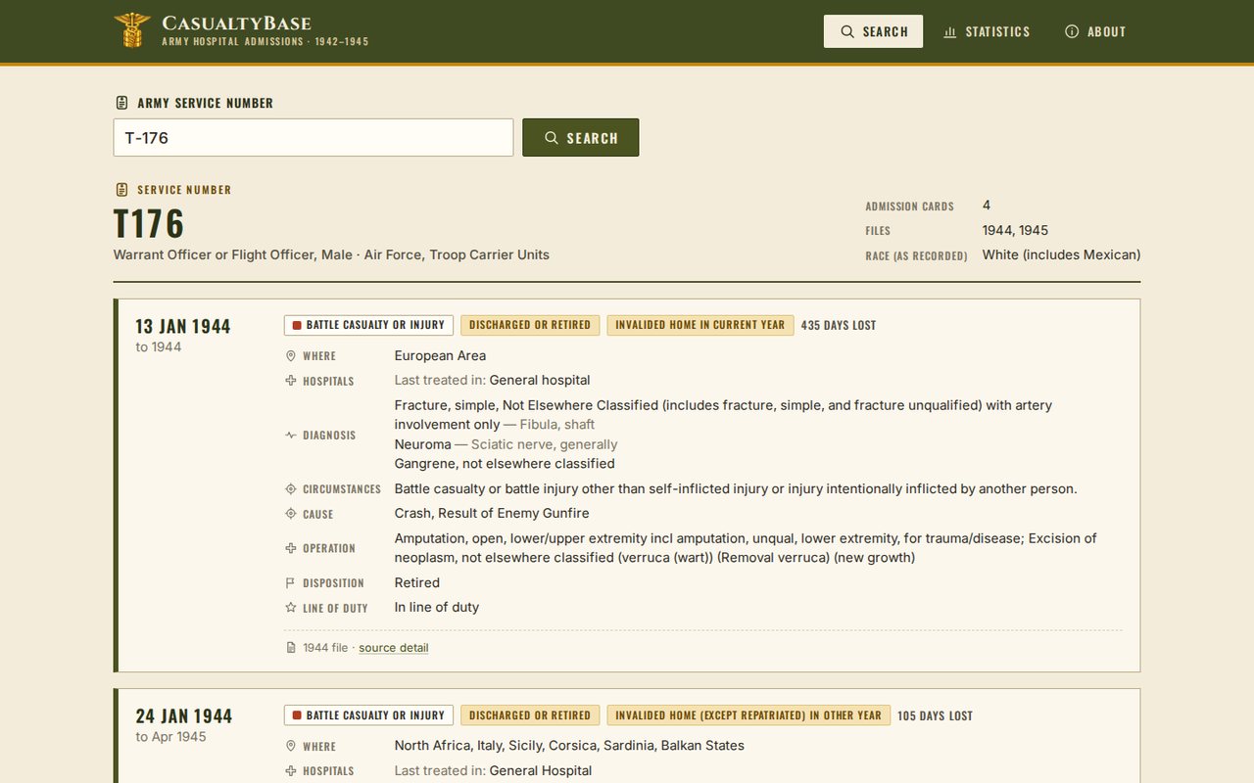Click the Disposition flag icon
The height and width of the screenshot is (783, 1254).
coord(290,583)
